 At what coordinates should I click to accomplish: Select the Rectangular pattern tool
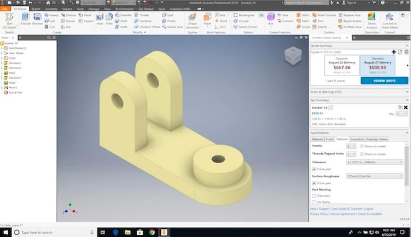coord(244,15)
